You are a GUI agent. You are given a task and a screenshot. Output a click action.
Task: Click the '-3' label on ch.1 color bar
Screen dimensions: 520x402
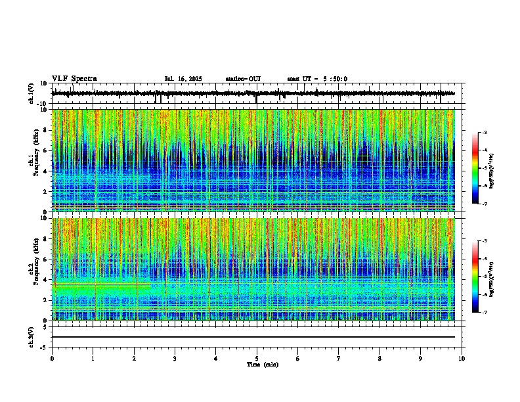(x=485, y=133)
